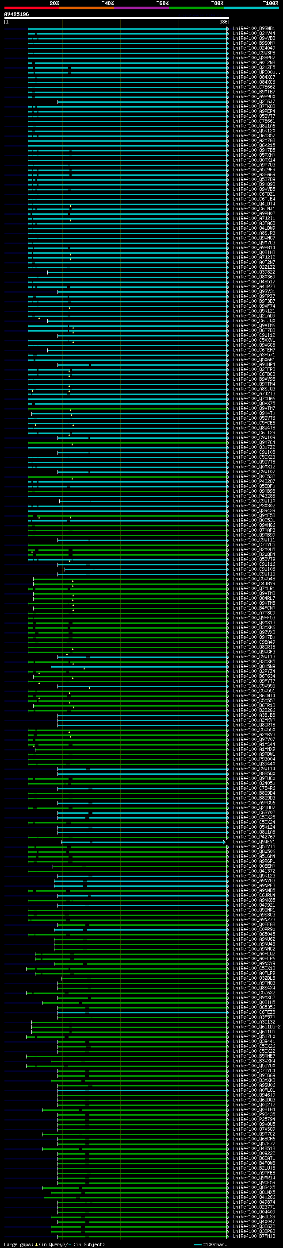Viewport: 283px width, 1248px height.
Task: Click the red ~20% identity legend bar
Action: (x=31, y=8)
